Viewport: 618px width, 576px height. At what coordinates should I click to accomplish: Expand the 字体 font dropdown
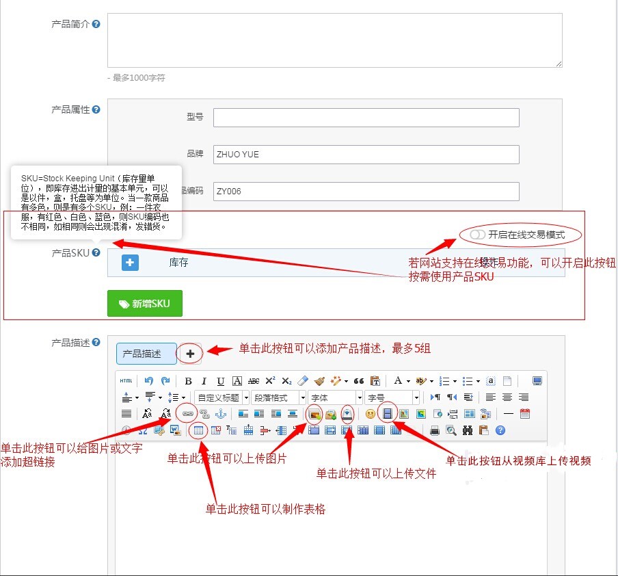[x=335, y=397]
